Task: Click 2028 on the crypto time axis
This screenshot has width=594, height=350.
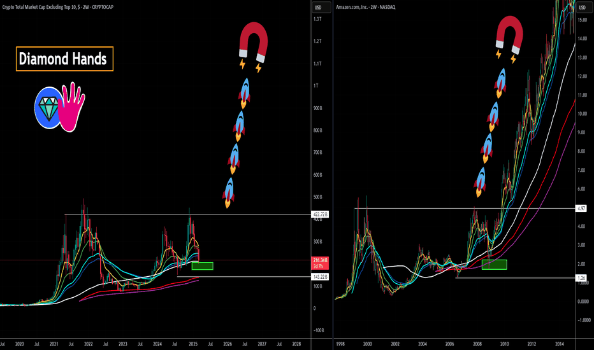Action: click(x=296, y=344)
